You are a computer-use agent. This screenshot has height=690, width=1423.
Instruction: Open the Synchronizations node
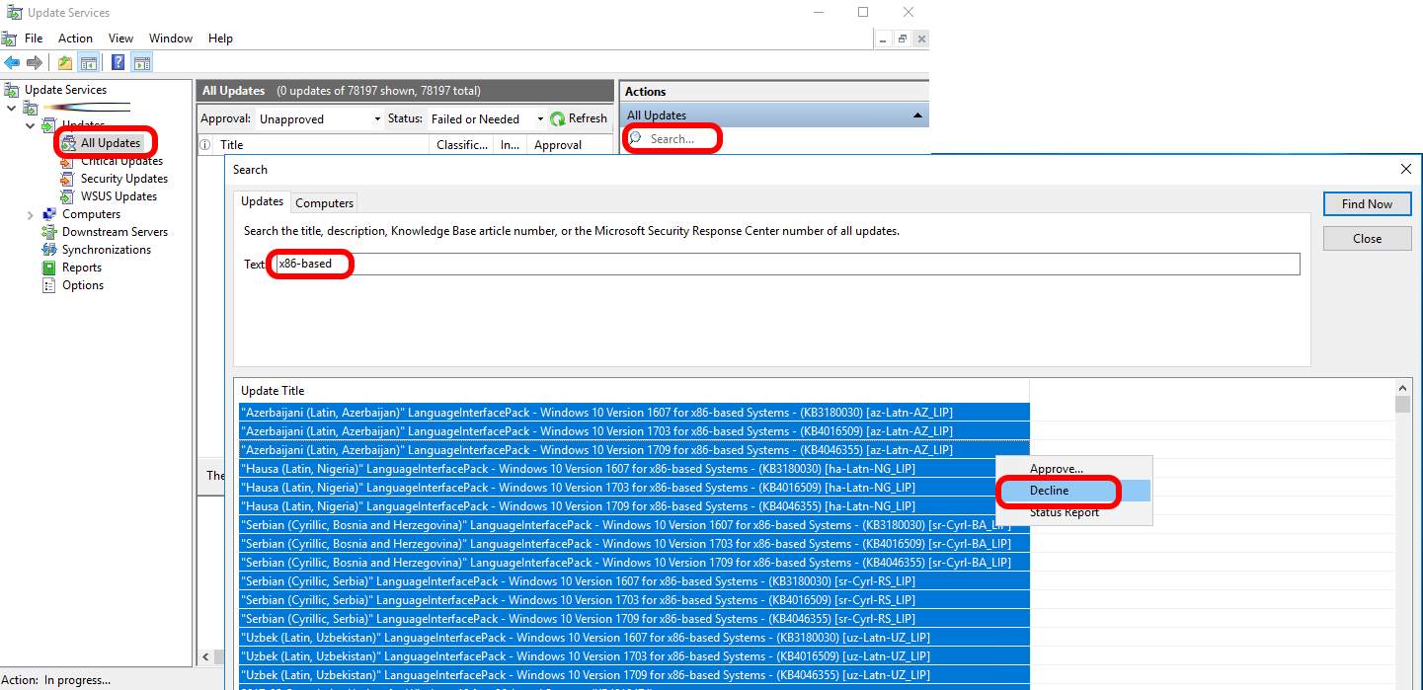click(x=106, y=250)
